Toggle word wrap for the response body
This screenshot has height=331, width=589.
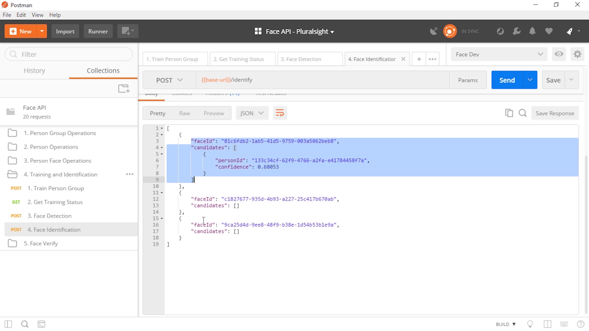[280, 113]
